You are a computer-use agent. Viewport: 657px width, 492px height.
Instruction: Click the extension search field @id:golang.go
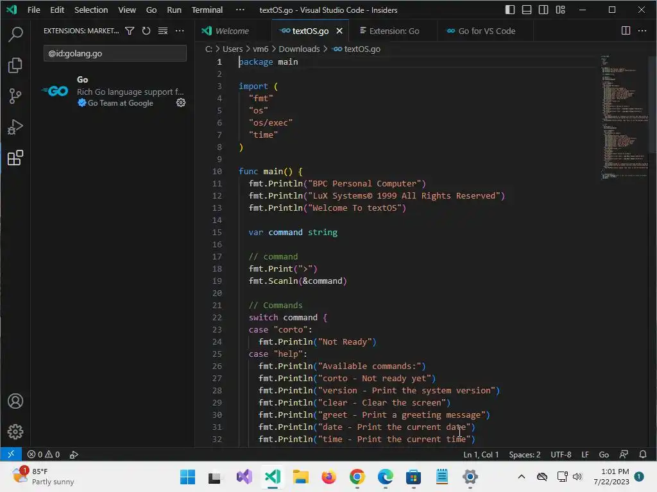tap(115, 53)
